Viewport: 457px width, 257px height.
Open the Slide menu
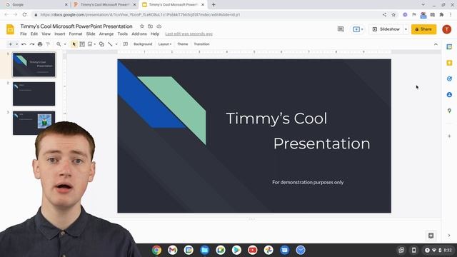[x=91, y=34]
